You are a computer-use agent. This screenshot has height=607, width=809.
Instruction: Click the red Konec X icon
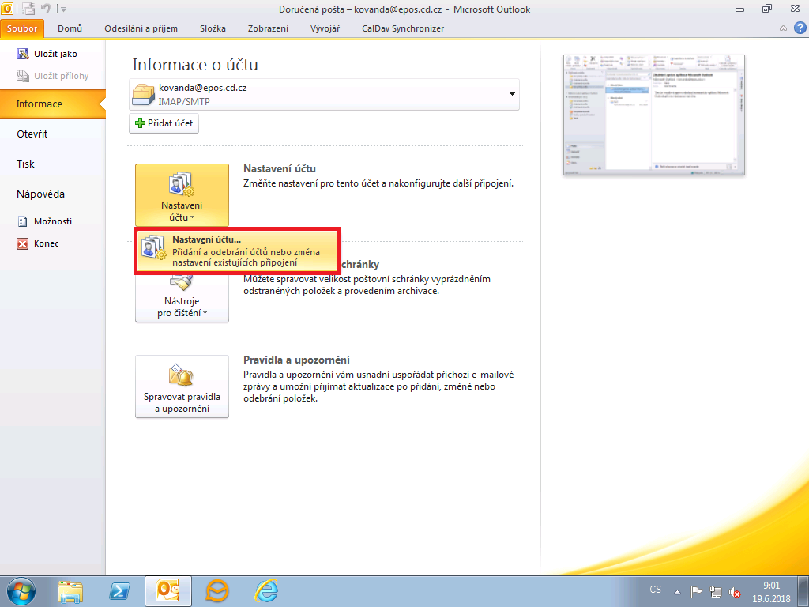tap(23, 243)
